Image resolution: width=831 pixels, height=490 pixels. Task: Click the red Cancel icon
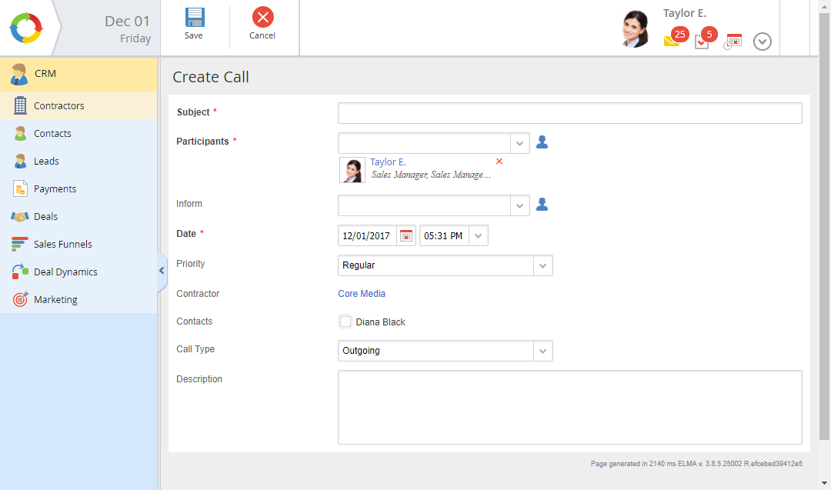(x=262, y=18)
